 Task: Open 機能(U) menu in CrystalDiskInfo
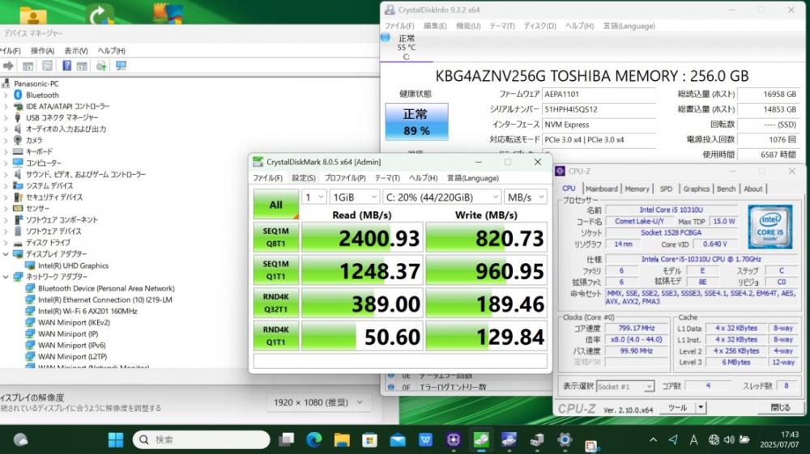click(468, 26)
